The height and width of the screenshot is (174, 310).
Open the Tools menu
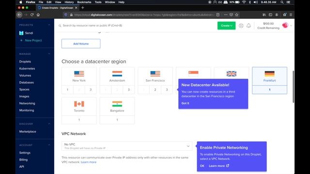[x=98, y=2]
